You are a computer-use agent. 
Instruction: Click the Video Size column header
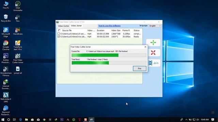[116, 30]
